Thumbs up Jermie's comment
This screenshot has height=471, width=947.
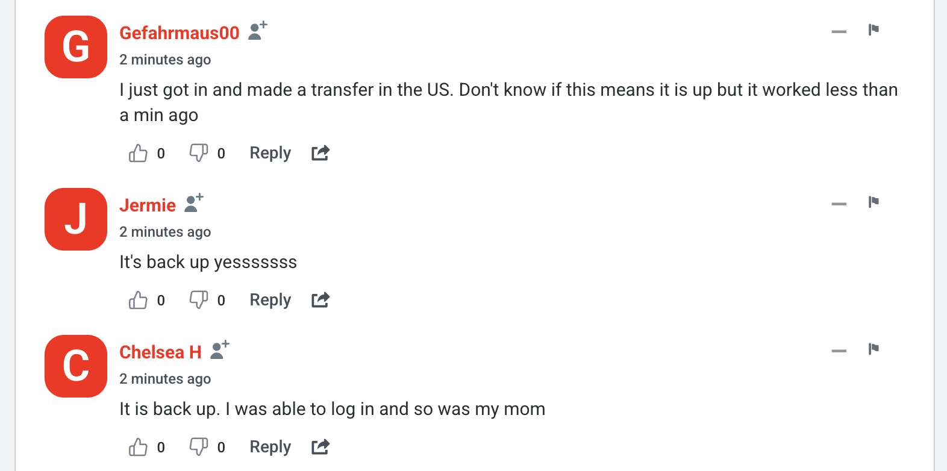[x=138, y=300]
